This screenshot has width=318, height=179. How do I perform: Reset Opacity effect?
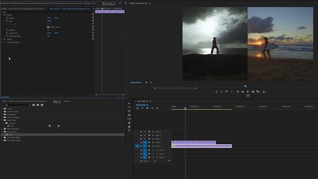93,39
